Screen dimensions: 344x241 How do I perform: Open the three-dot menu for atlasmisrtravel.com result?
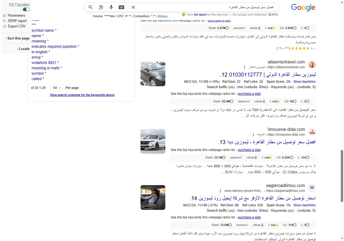pos(245,67)
